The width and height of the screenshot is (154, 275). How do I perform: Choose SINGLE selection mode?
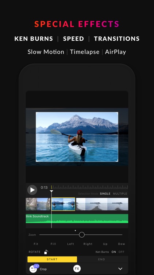pos(105,194)
